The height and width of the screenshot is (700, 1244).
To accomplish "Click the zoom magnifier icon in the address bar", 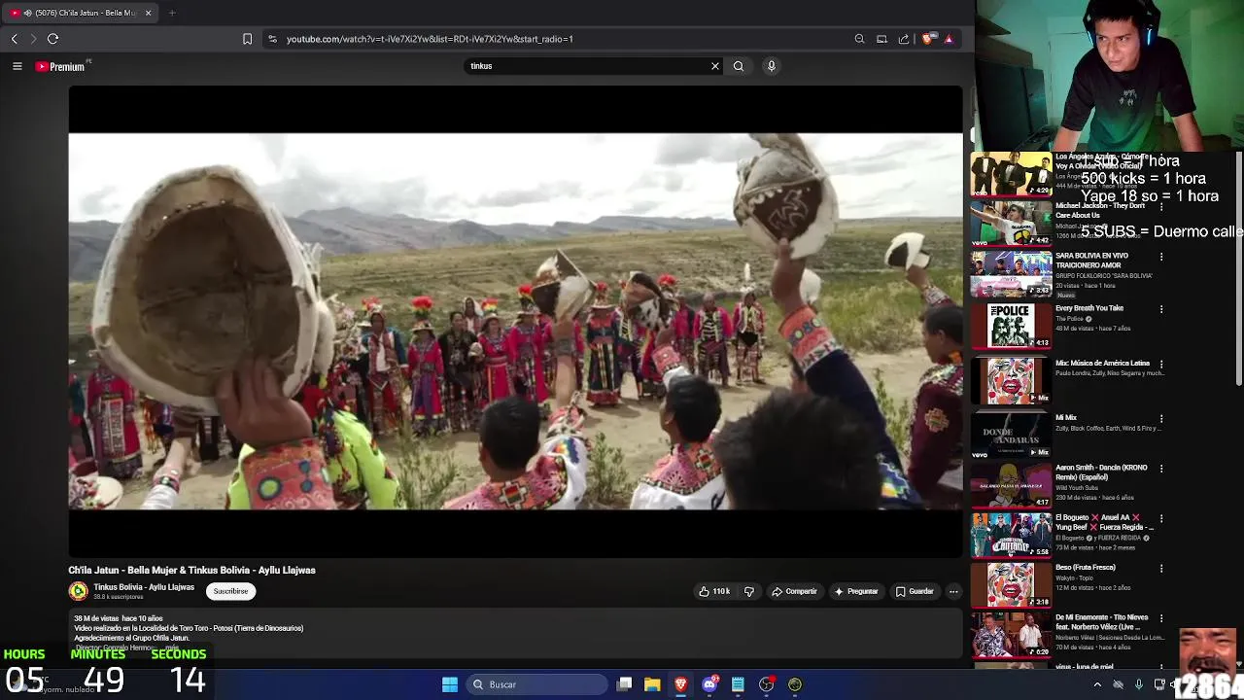I will coord(859,39).
